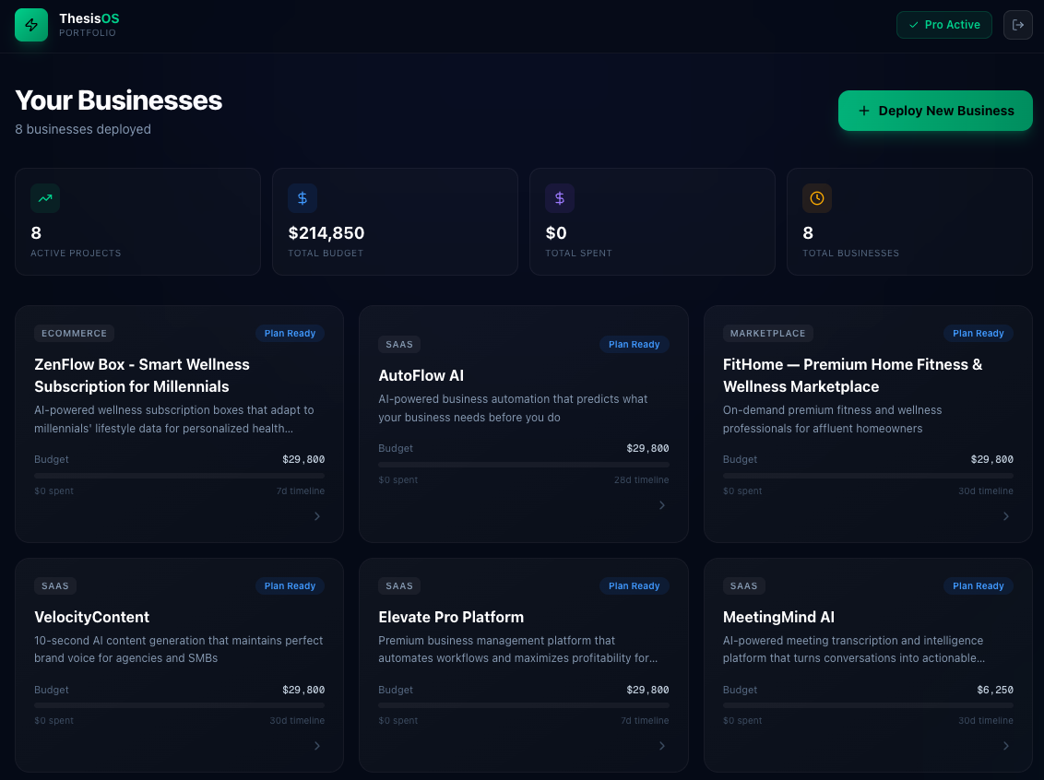Image resolution: width=1044 pixels, height=780 pixels.
Task: Click the plus icon inside Deploy New Business
Action: tap(863, 111)
